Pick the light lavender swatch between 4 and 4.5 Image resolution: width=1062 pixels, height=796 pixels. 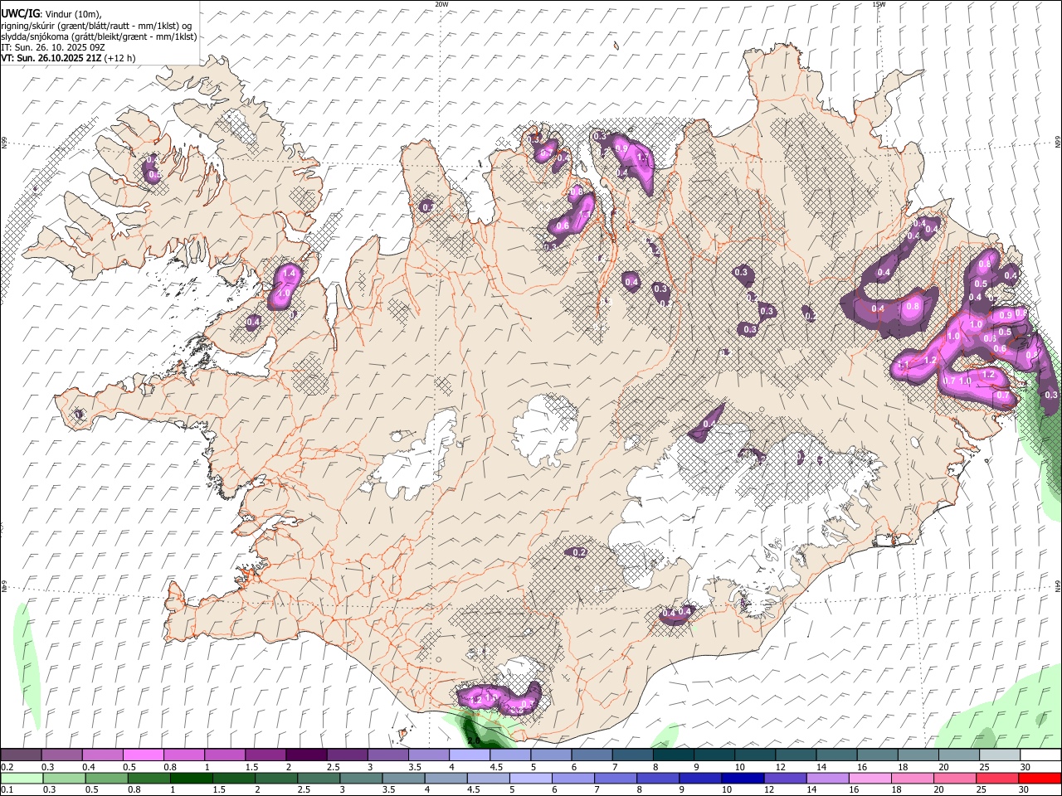coord(468,755)
